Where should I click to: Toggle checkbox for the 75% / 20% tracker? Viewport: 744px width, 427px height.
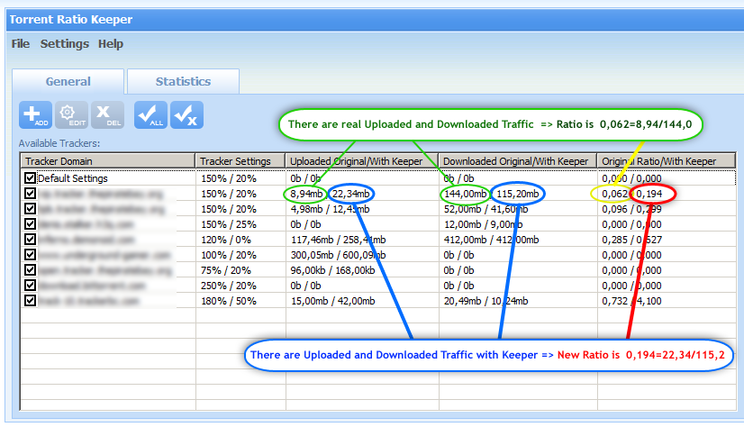pos(30,270)
